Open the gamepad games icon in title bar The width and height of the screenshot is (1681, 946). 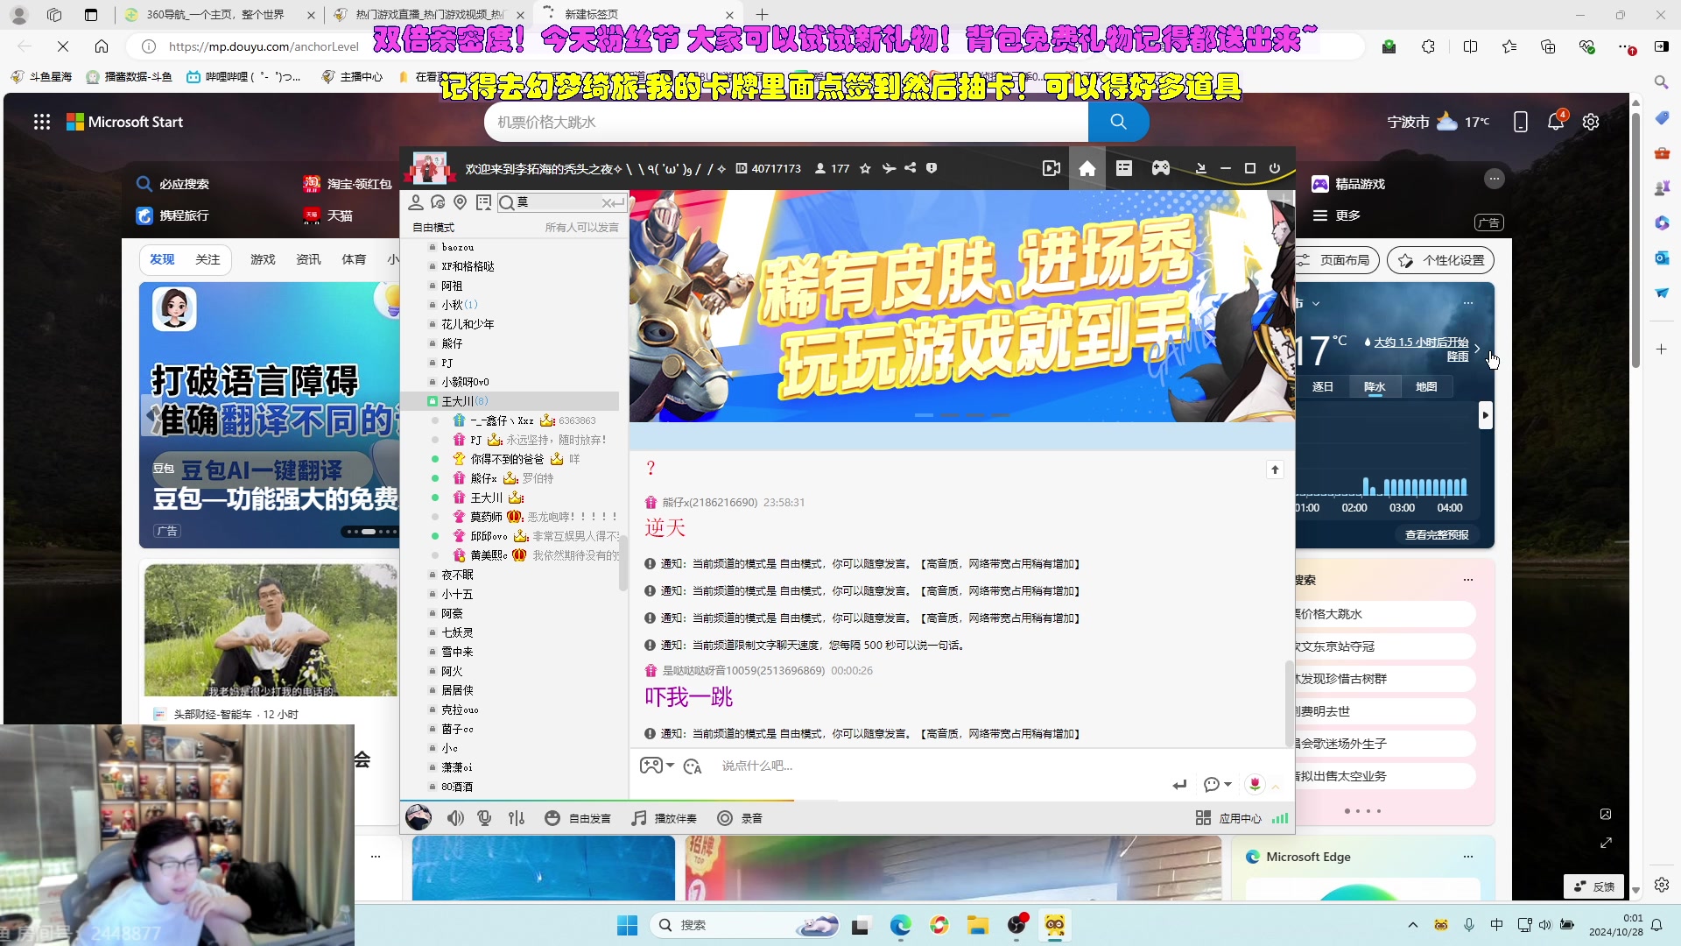(1161, 168)
